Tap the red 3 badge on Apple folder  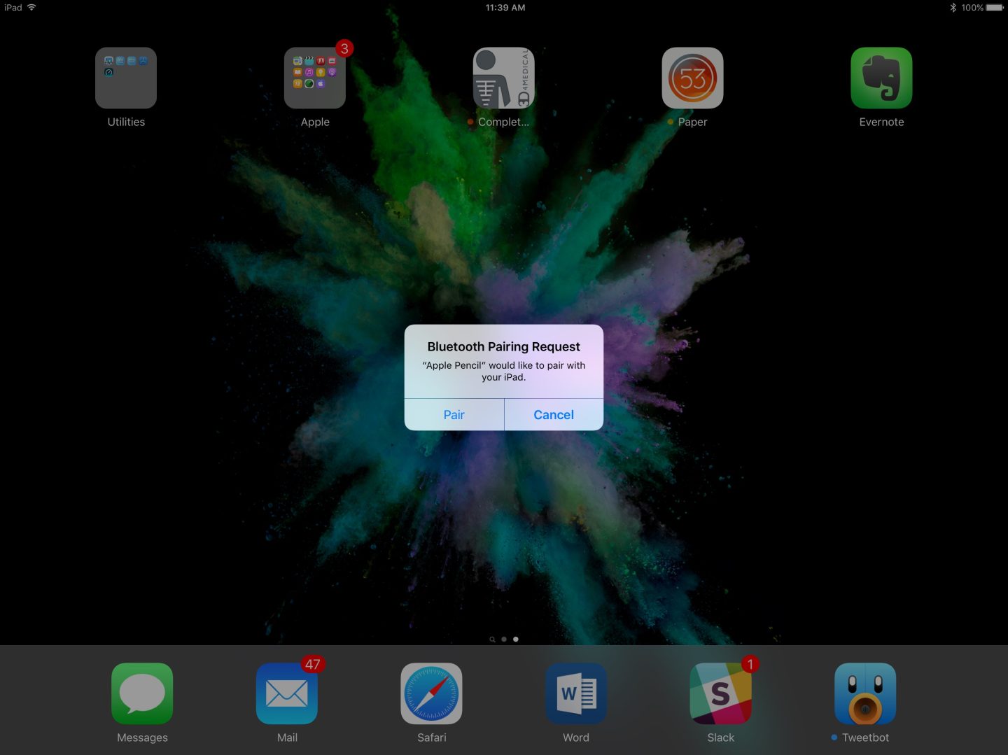[x=344, y=48]
